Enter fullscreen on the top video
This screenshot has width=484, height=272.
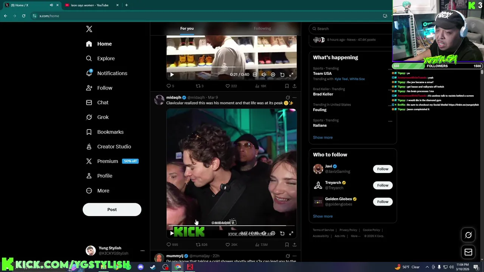pyautogui.click(x=291, y=75)
